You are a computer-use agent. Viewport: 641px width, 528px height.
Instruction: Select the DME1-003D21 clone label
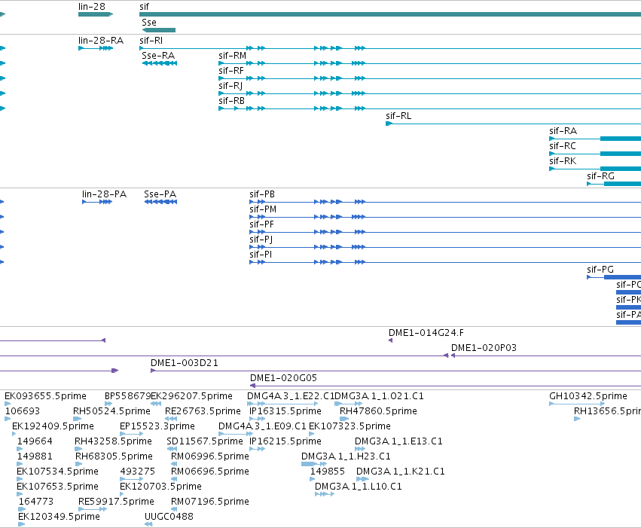tap(185, 363)
